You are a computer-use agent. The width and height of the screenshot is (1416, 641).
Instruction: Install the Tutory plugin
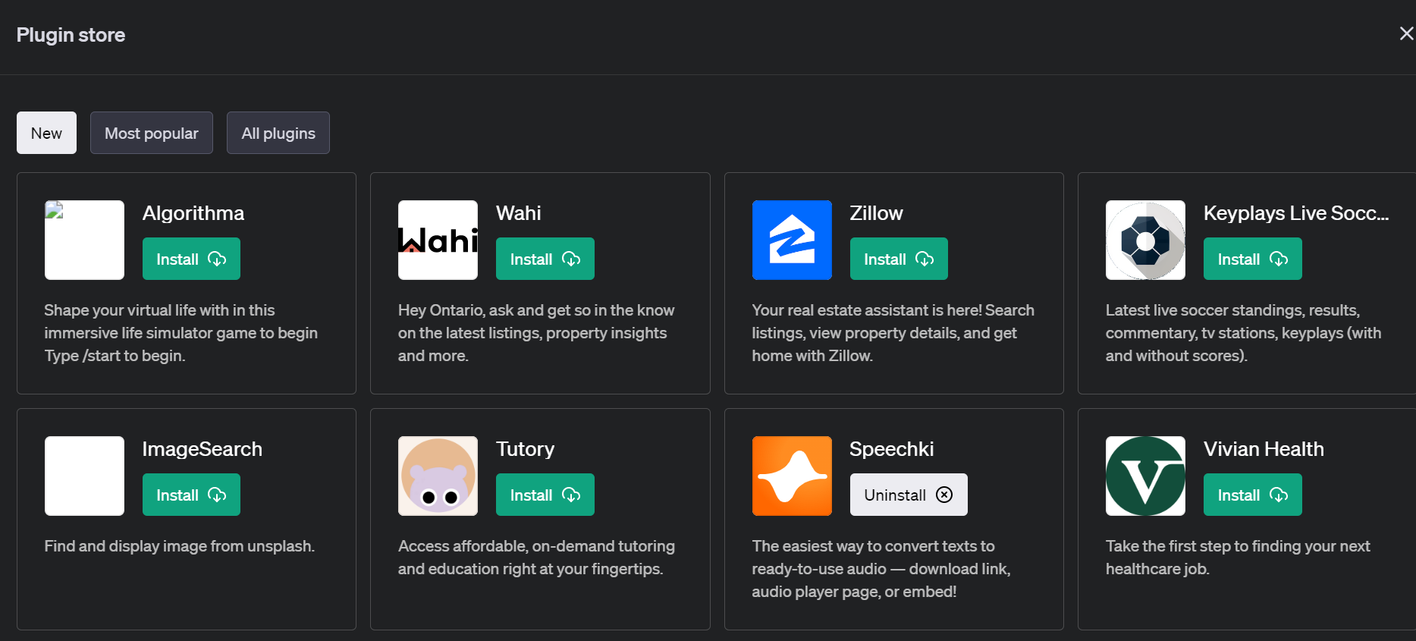click(545, 495)
